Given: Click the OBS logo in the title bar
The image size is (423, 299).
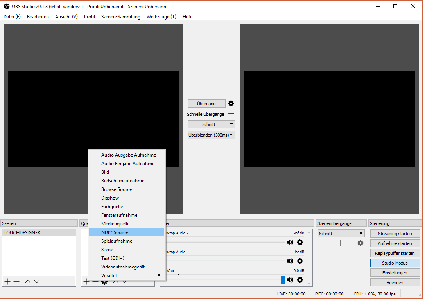Looking at the screenshot, I should (x=7, y=6).
